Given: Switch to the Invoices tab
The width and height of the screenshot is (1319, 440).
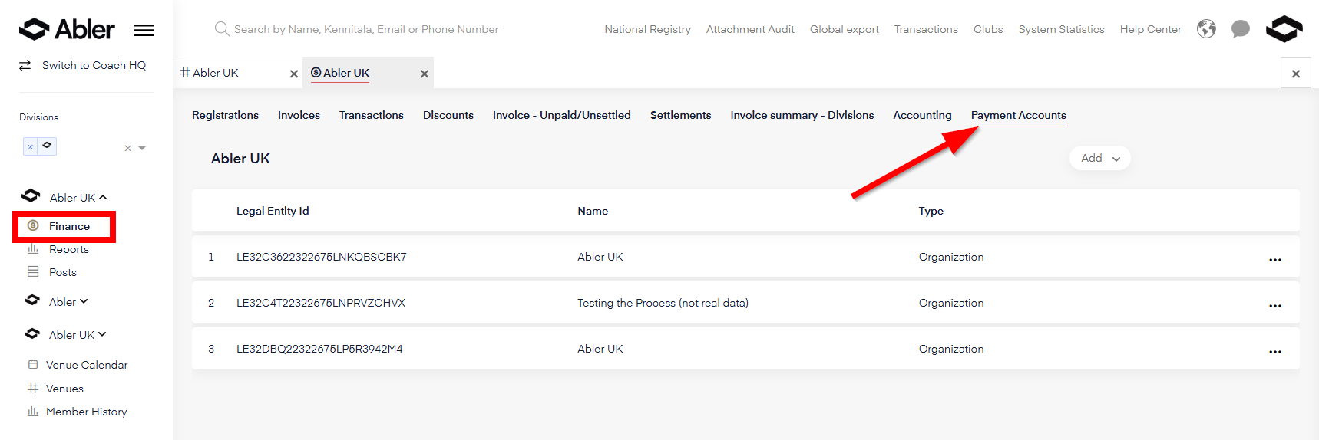Looking at the screenshot, I should (x=299, y=115).
